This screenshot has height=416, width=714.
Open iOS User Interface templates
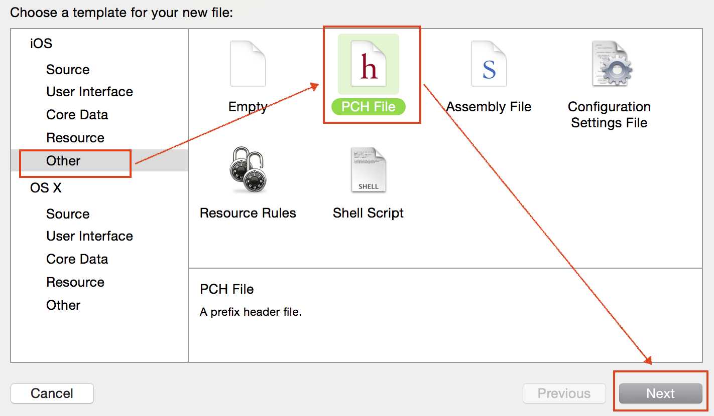click(x=89, y=92)
